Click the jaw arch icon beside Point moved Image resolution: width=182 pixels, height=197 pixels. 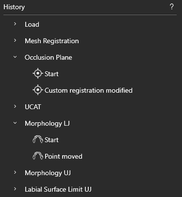(38, 156)
